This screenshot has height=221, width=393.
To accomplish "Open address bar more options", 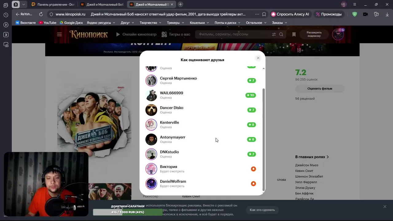I will point(257,14).
